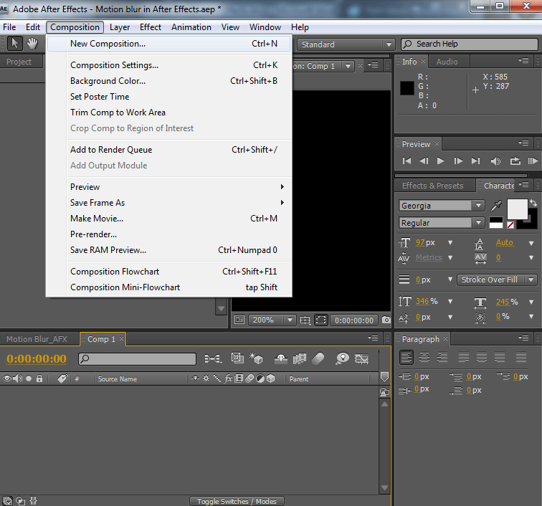This screenshot has width=542, height=506.
Task: Enable Draft 3D in timeline
Action: (256, 358)
